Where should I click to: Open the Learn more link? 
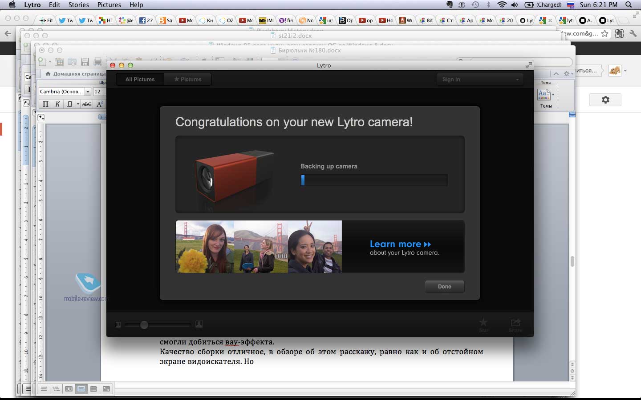coord(400,244)
